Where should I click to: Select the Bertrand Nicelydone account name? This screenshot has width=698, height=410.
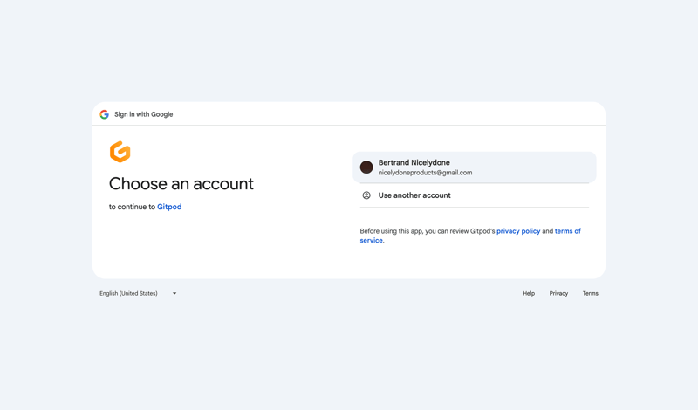pyautogui.click(x=414, y=162)
